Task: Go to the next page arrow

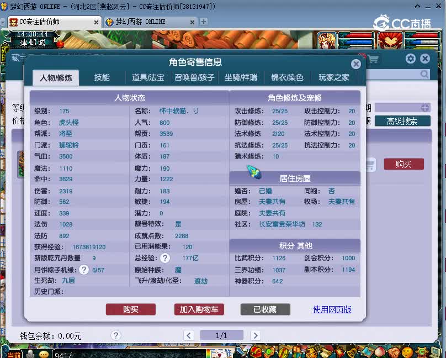Action: 256,335
